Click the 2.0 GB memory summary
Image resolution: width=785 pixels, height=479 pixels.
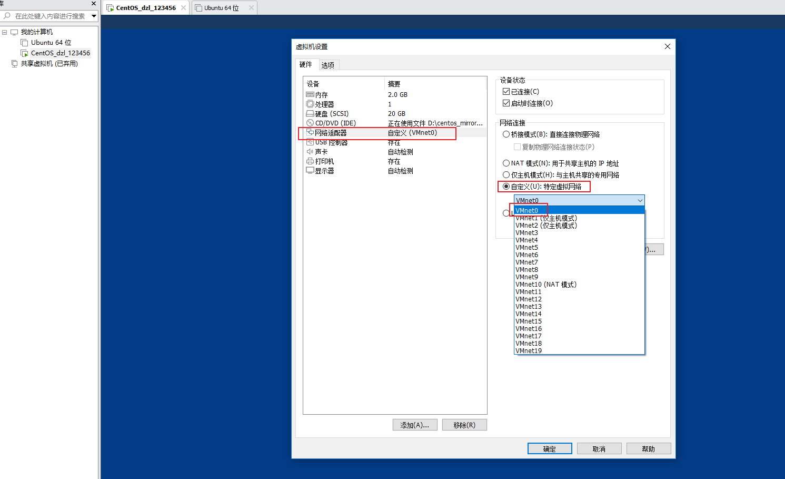(398, 95)
